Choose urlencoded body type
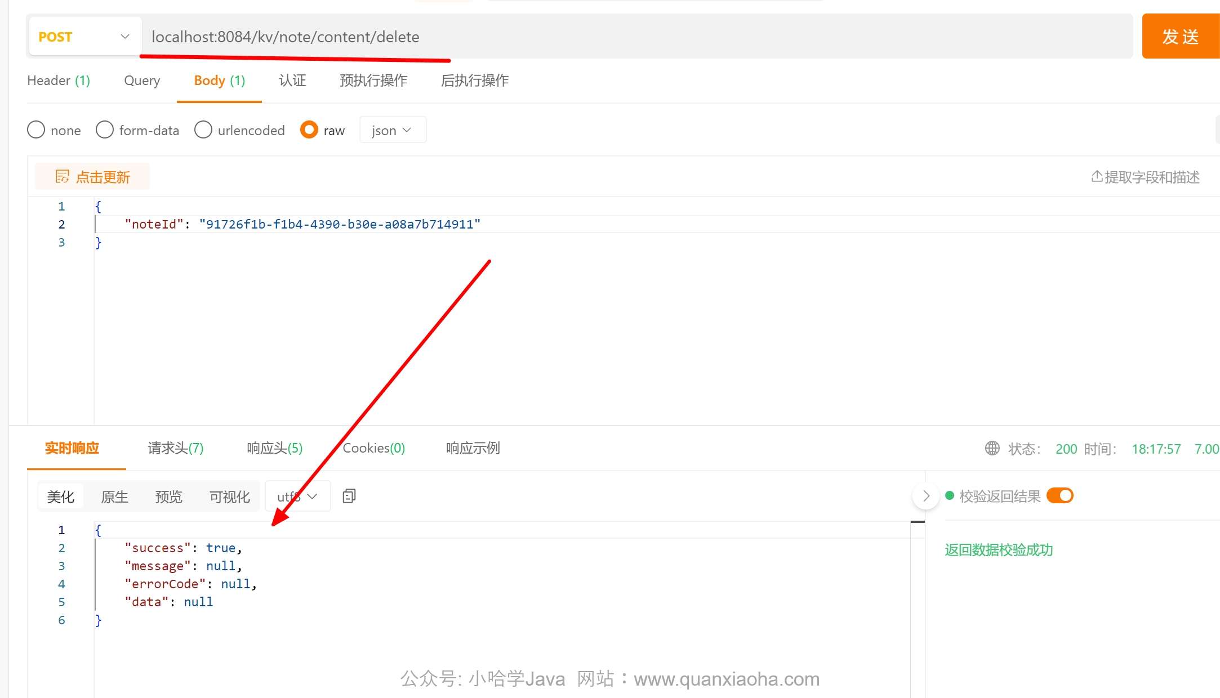The image size is (1220, 698). click(x=203, y=130)
